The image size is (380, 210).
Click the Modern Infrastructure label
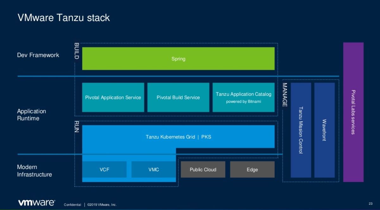pyautogui.click(x=35, y=171)
